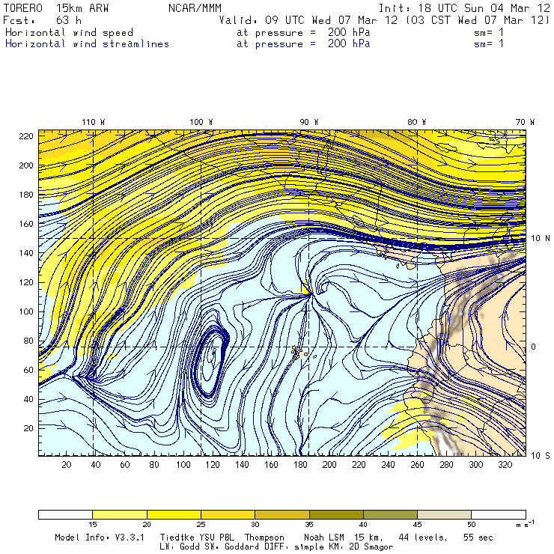Click the 45–50 m/s beige colorbar segment
This screenshot has height=554, width=554.
(445, 514)
